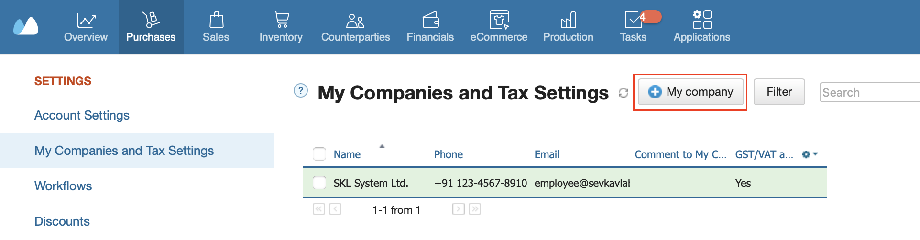The width and height of the screenshot is (920, 240).
Task: Click the help question mark icon
Action: click(300, 90)
